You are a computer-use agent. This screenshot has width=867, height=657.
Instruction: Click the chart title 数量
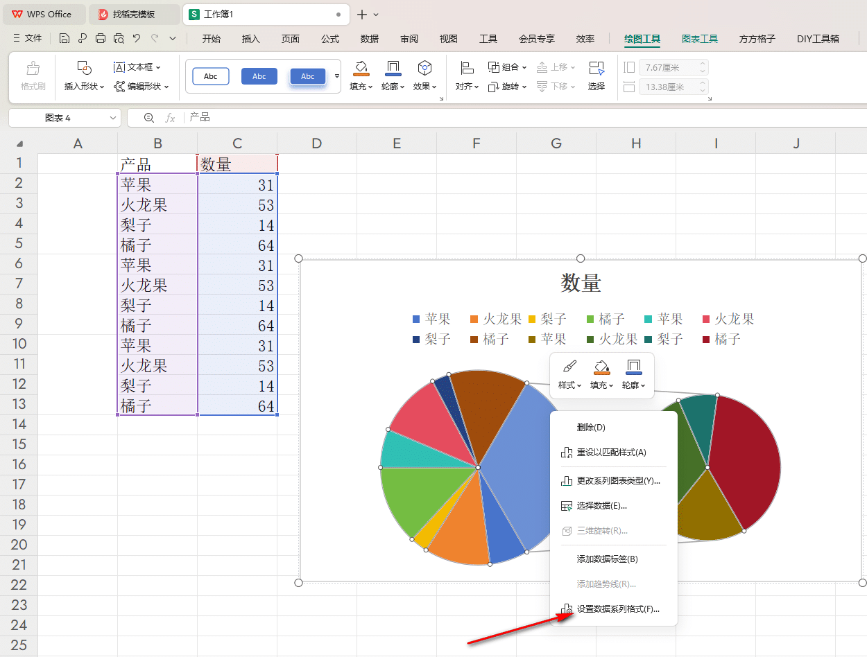point(581,283)
